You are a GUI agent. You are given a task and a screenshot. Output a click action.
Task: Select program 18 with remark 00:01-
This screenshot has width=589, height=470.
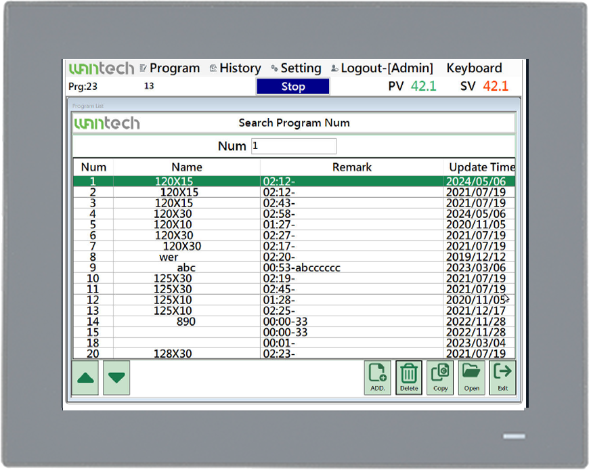(x=294, y=343)
